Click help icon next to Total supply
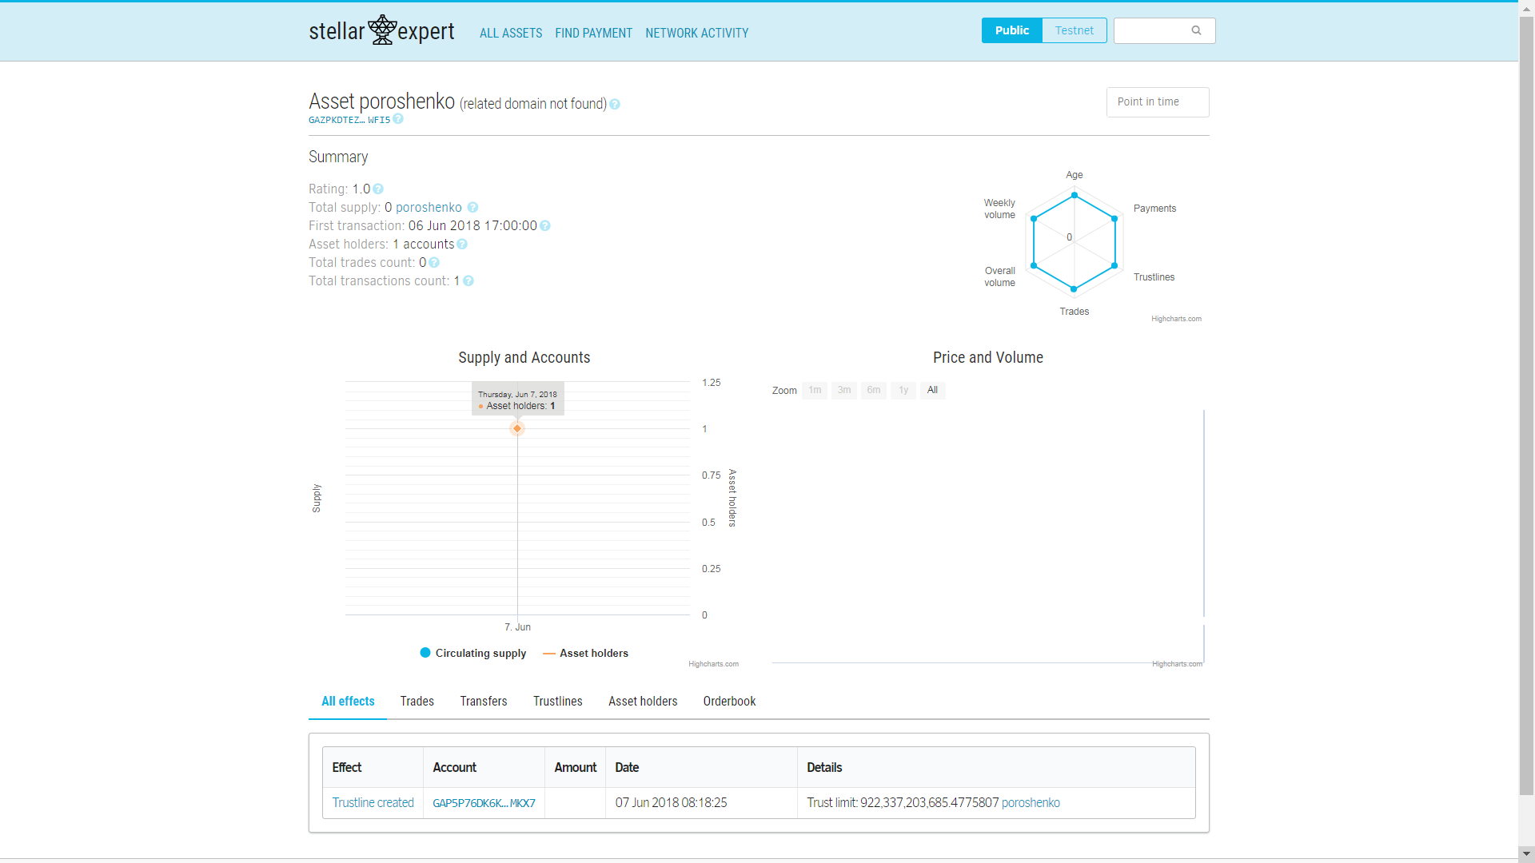The height and width of the screenshot is (863, 1535). coord(472,208)
